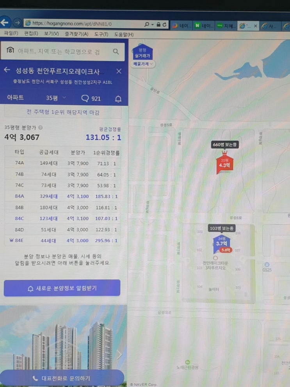Click the next arrow on apartment image
The image size is (290, 387).
pyautogui.click(x=119, y=355)
